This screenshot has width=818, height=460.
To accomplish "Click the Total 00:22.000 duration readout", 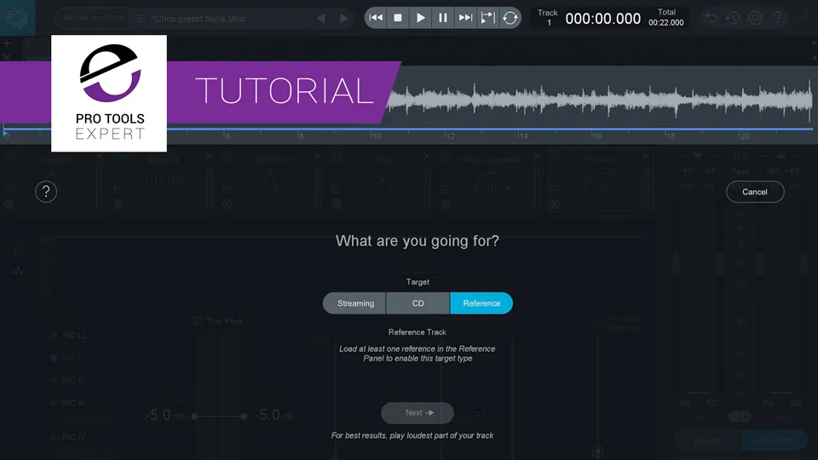I will tap(666, 18).
